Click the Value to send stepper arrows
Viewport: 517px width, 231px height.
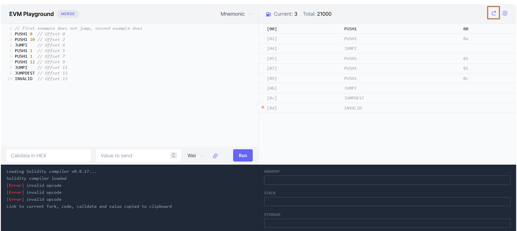coord(173,155)
